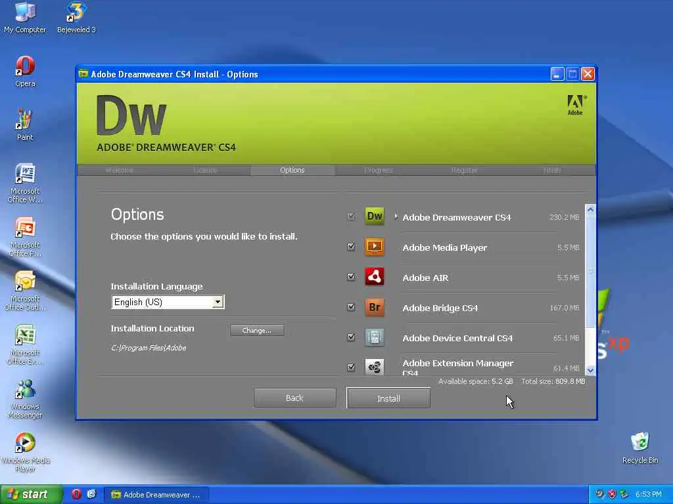Viewport: 673px width, 504px height.
Task: Uncheck Adobe Bridge CS4 component
Action: click(x=351, y=307)
